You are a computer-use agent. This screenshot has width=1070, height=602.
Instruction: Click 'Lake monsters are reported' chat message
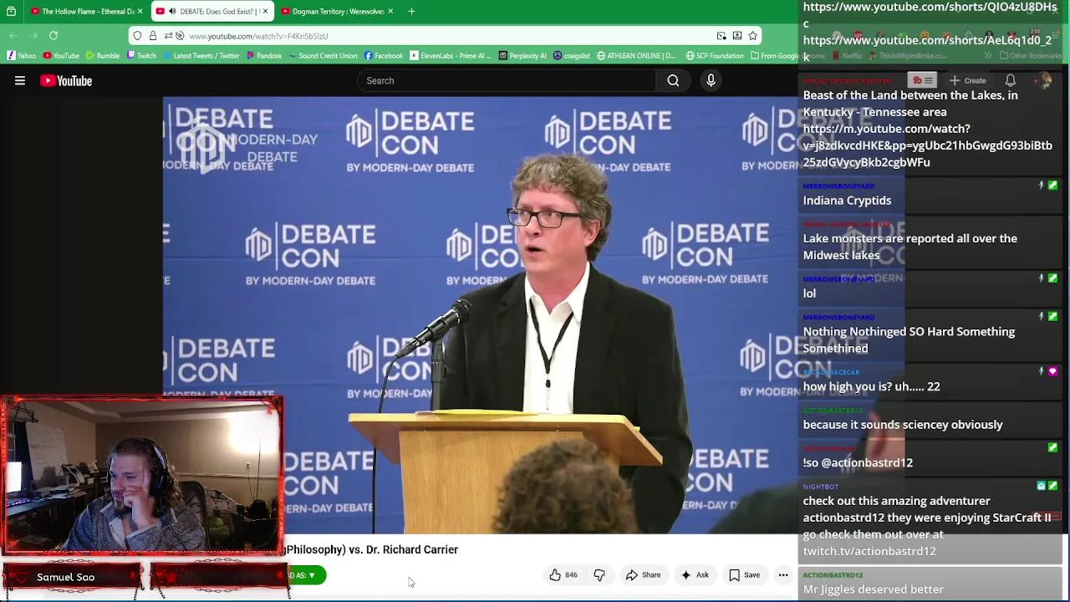(x=909, y=247)
